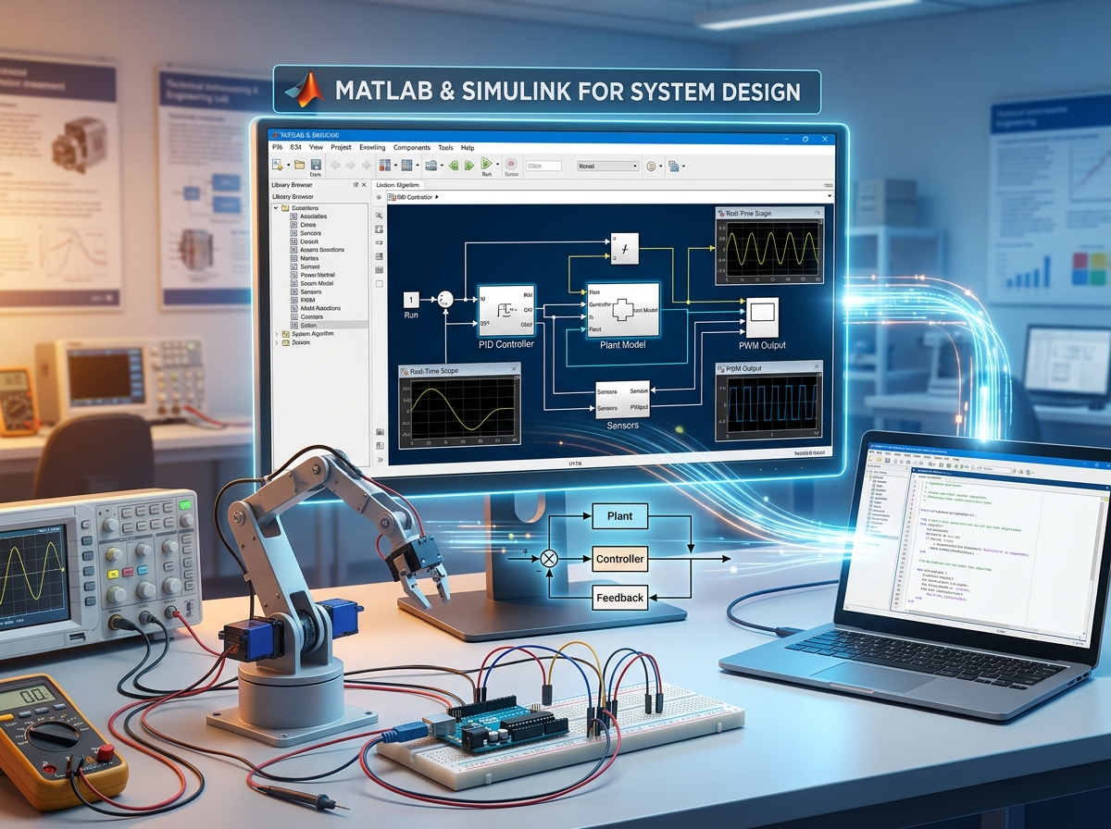Open the Components menu

pyautogui.click(x=412, y=147)
